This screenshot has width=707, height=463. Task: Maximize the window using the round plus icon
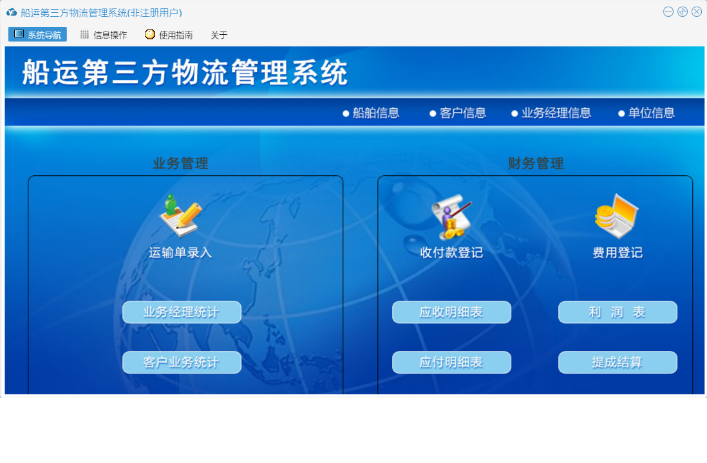pos(683,12)
